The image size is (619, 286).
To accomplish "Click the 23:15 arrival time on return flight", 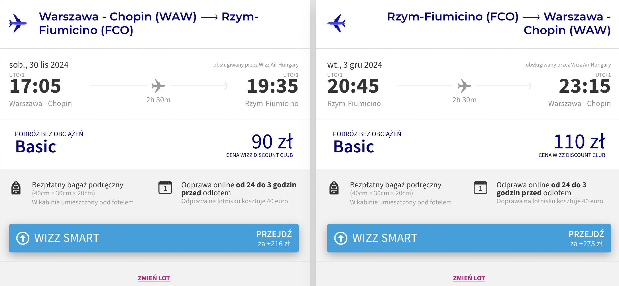I will coord(585,86).
